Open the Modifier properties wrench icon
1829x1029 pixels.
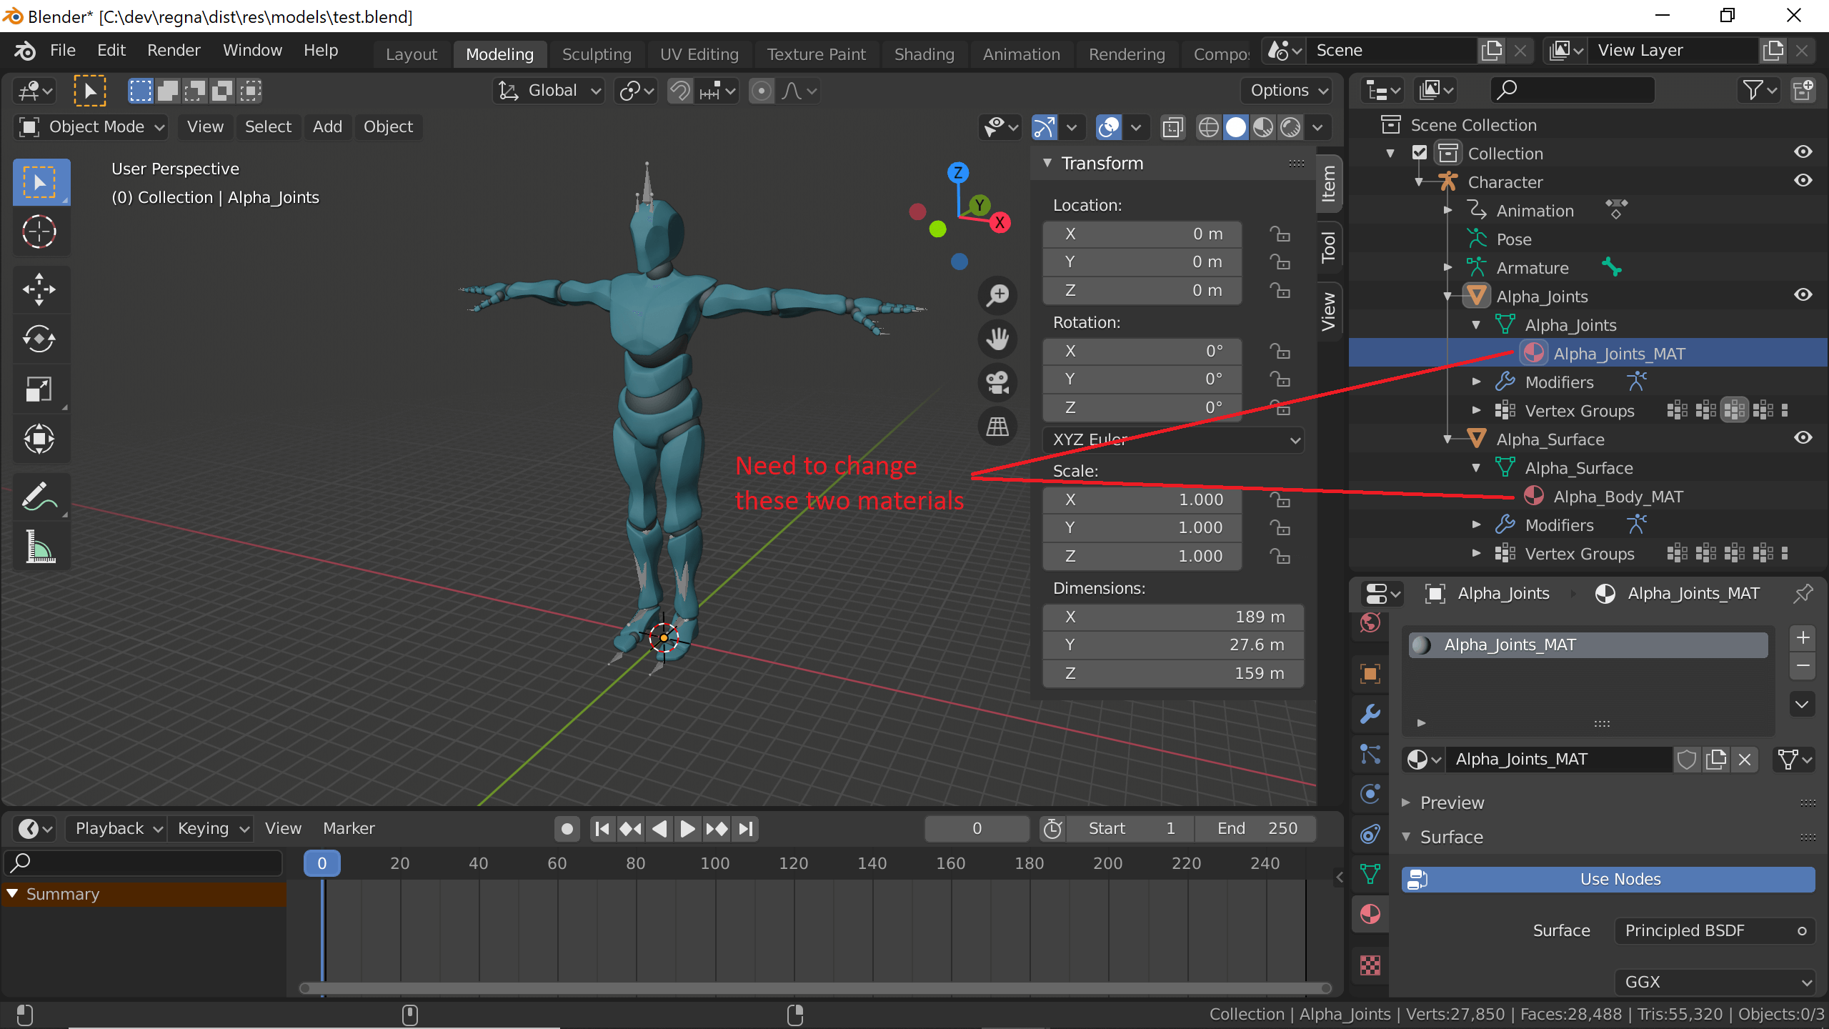click(1370, 713)
